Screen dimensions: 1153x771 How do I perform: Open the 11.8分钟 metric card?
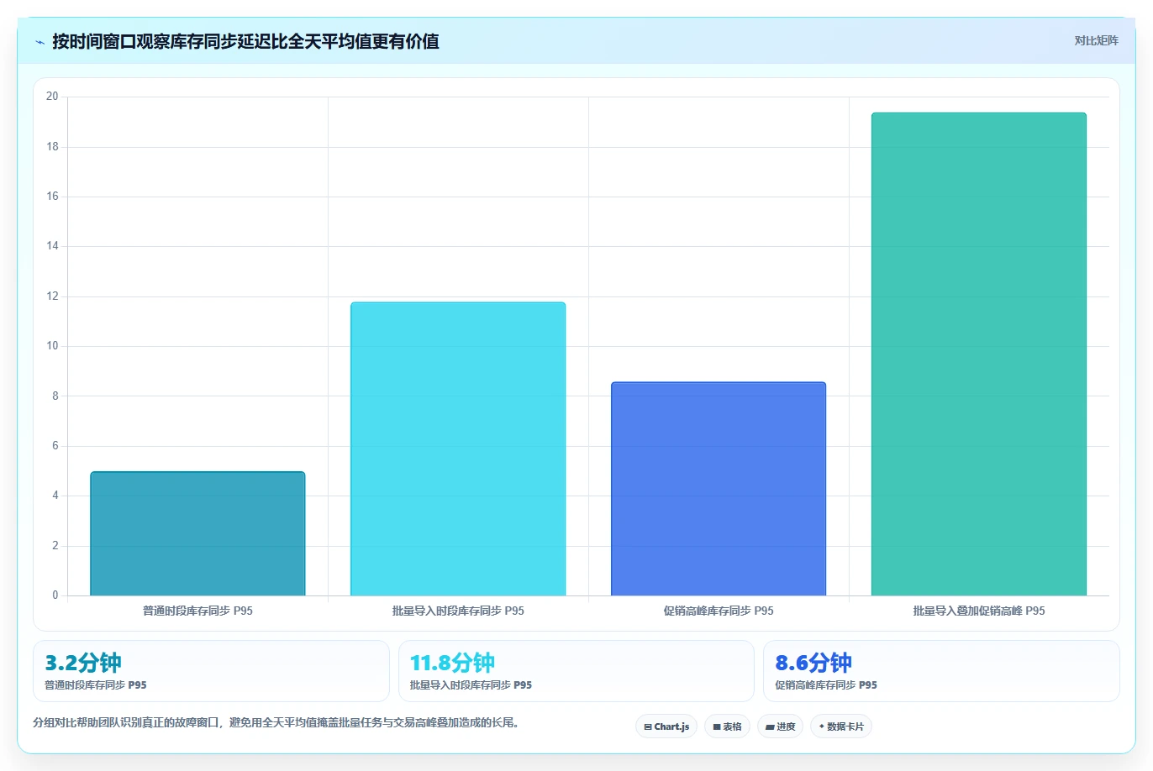[576, 671]
